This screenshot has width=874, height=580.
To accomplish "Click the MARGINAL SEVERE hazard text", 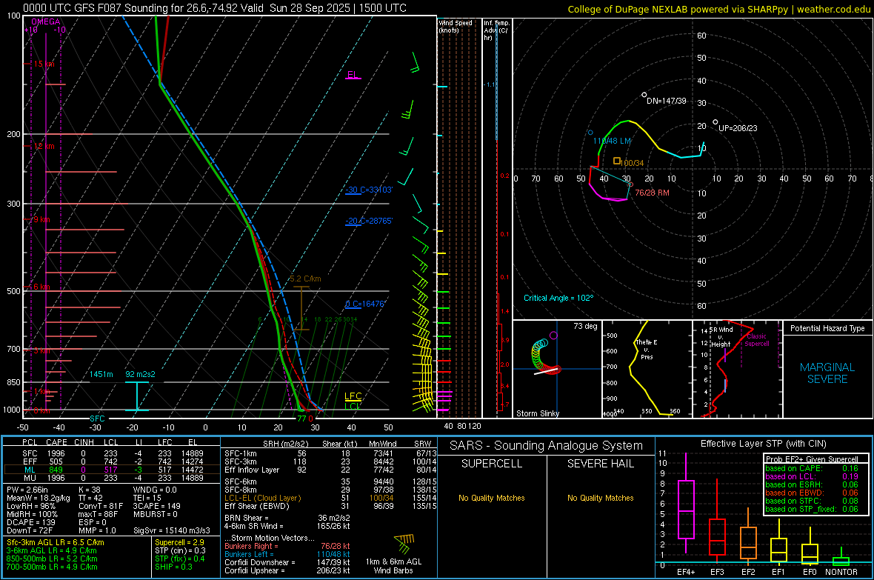I will (x=827, y=373).
